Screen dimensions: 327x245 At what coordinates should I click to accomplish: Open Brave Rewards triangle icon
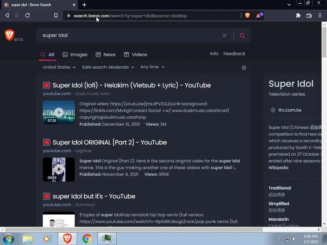tap(259, 15)
